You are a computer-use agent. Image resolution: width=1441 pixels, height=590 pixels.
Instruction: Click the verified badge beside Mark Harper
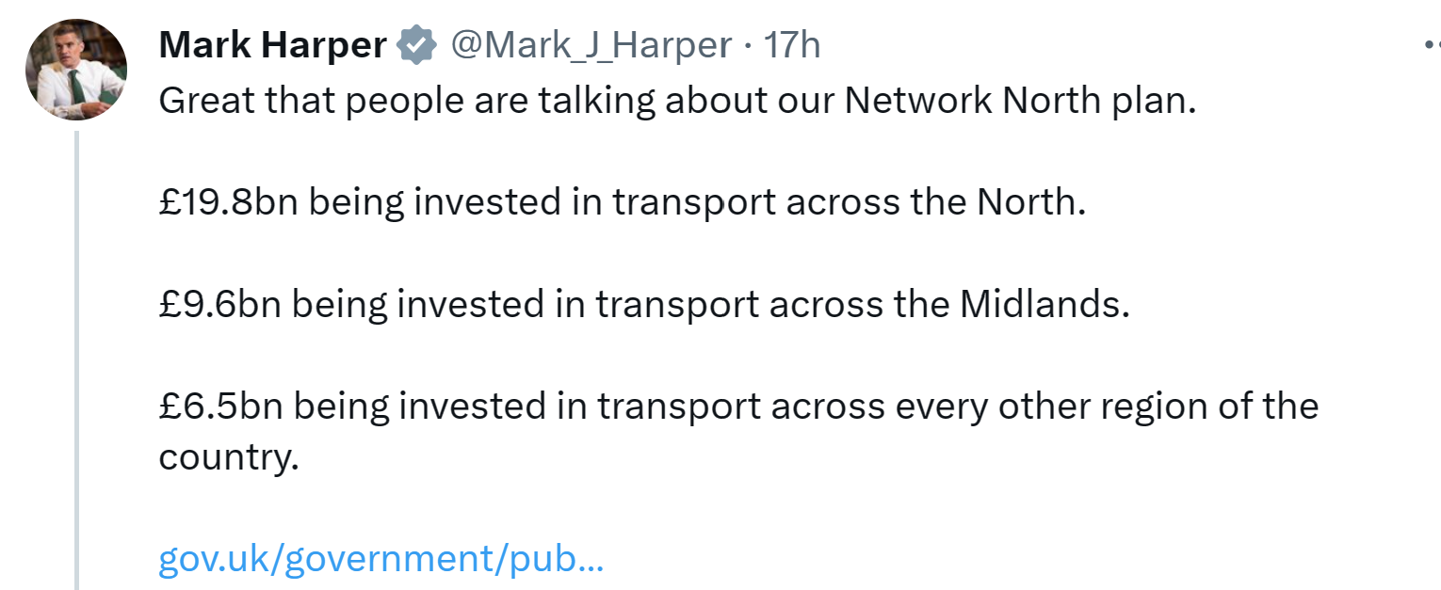coord(415,45)
